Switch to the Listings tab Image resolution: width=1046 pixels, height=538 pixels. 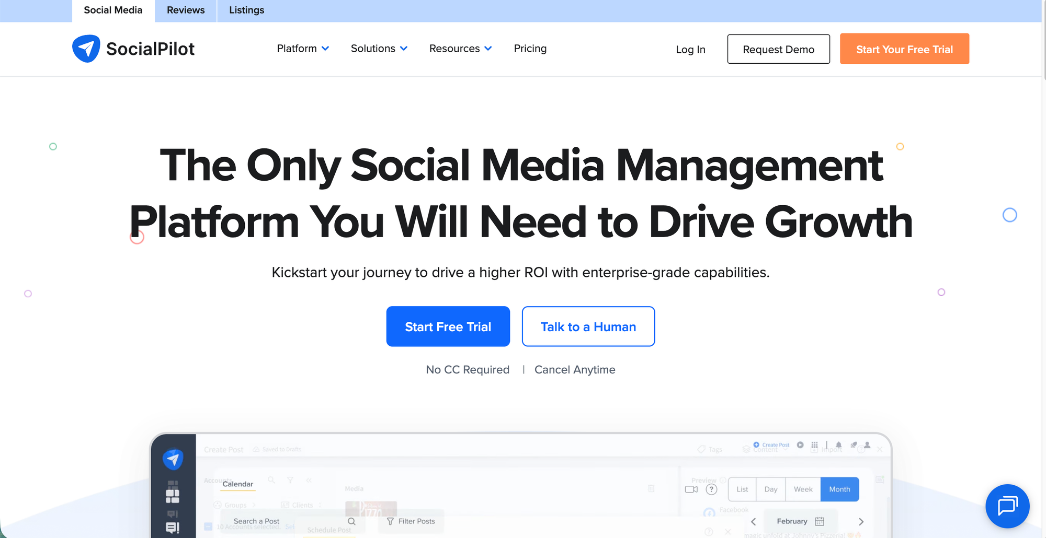click(246, 10)
